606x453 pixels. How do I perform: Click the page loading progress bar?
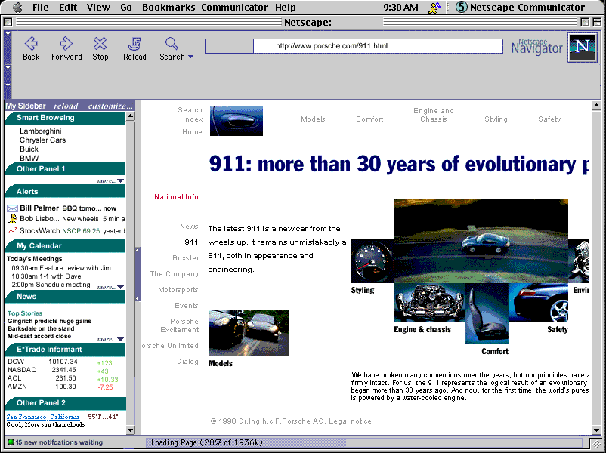pyautogui.click(x=363, y=442)
